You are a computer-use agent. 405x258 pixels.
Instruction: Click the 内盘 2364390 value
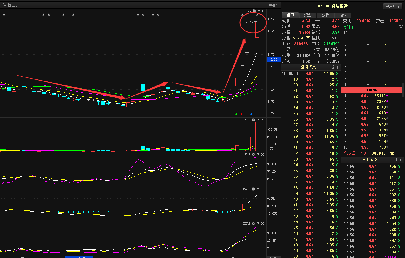[331, 44]
